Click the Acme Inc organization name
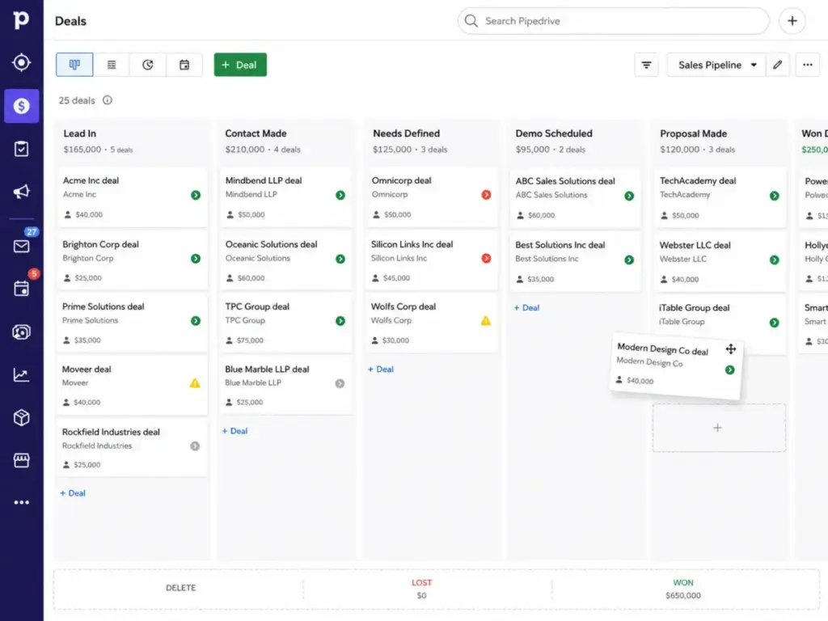 79,194
